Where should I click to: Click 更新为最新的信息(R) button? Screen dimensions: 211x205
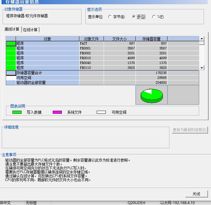click(x=190, y=130)
